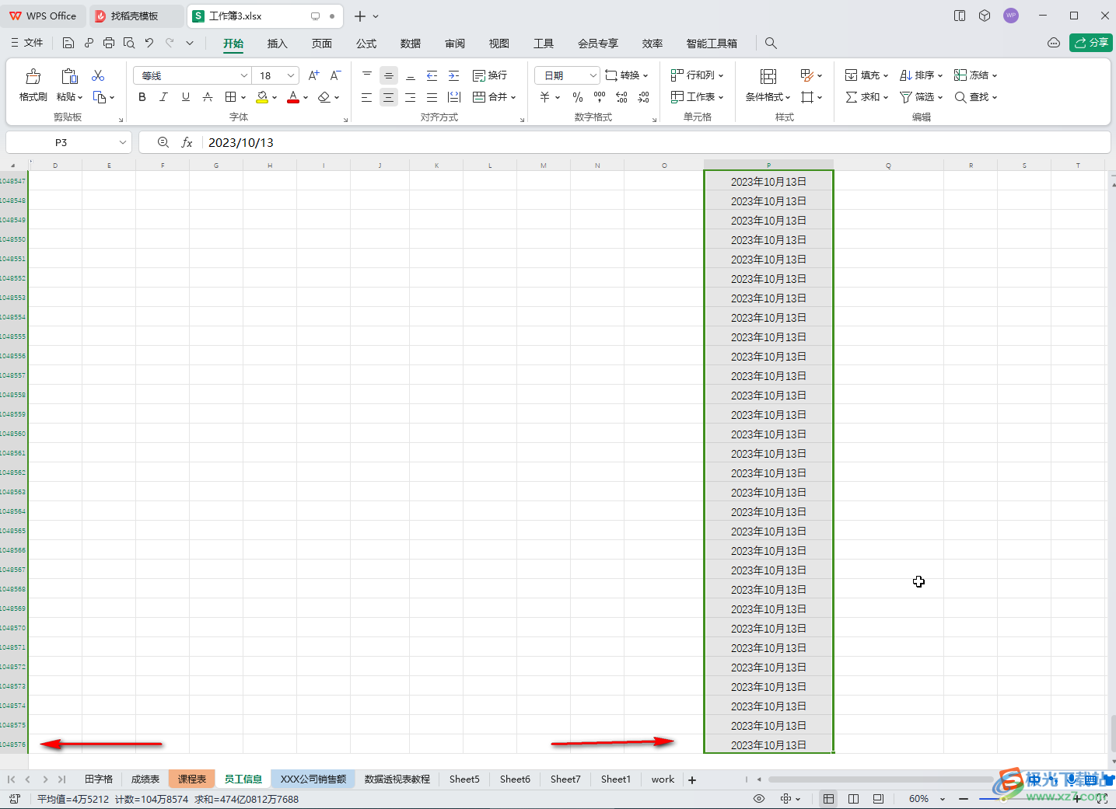Open font color dropdown arrow
Viewport: 1116px width, 809px height.
tap(306, 98)
